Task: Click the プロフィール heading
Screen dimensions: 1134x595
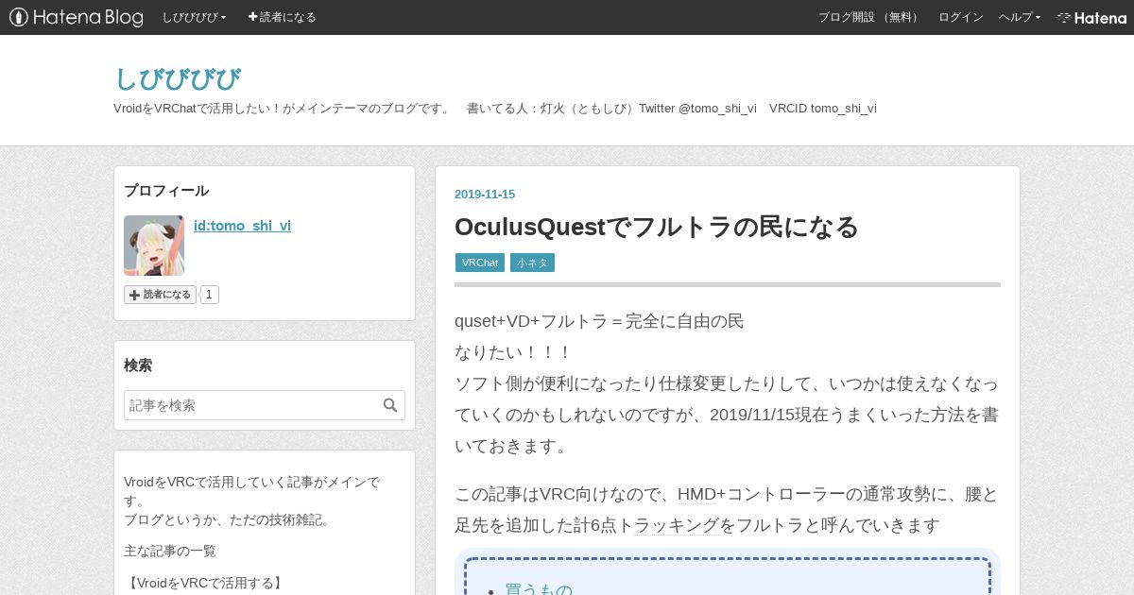Action: (x=166, y=191)
